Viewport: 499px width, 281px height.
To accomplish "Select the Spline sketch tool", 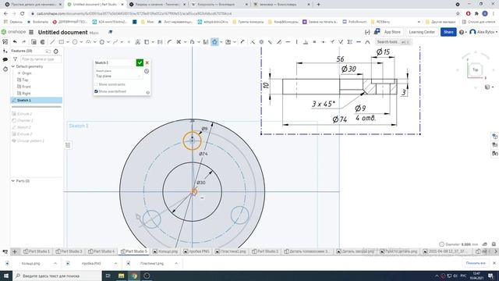I will [x=115, y=41].
